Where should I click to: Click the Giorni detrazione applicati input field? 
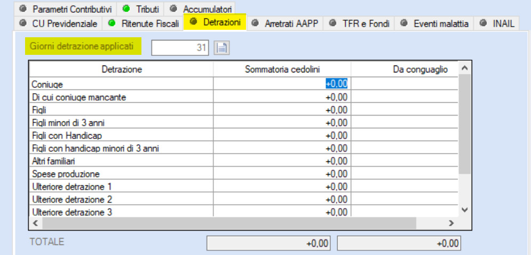click(180, 47)
